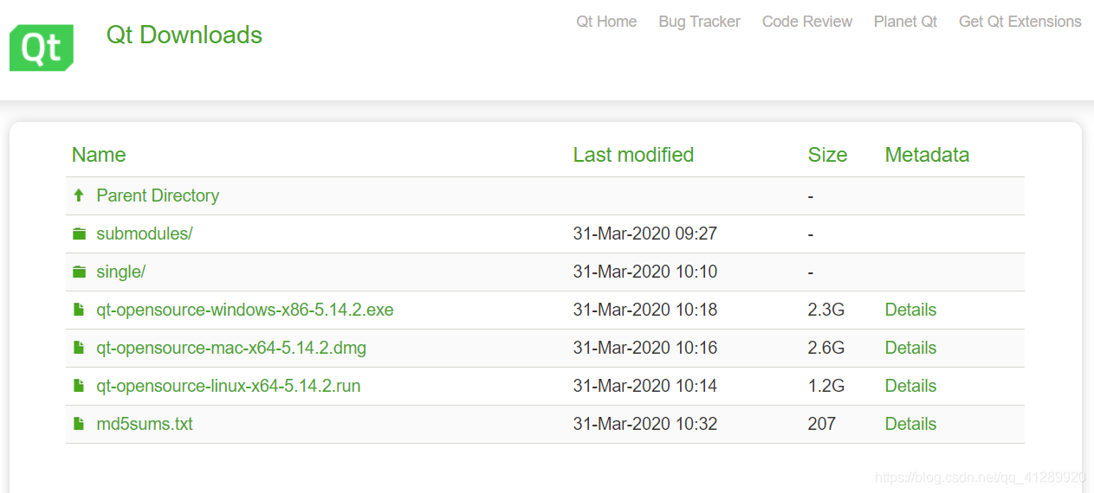The height and width of the screenshot is (493, 1094).
Task: Click the Metadata column header
Action: [927, 155]
